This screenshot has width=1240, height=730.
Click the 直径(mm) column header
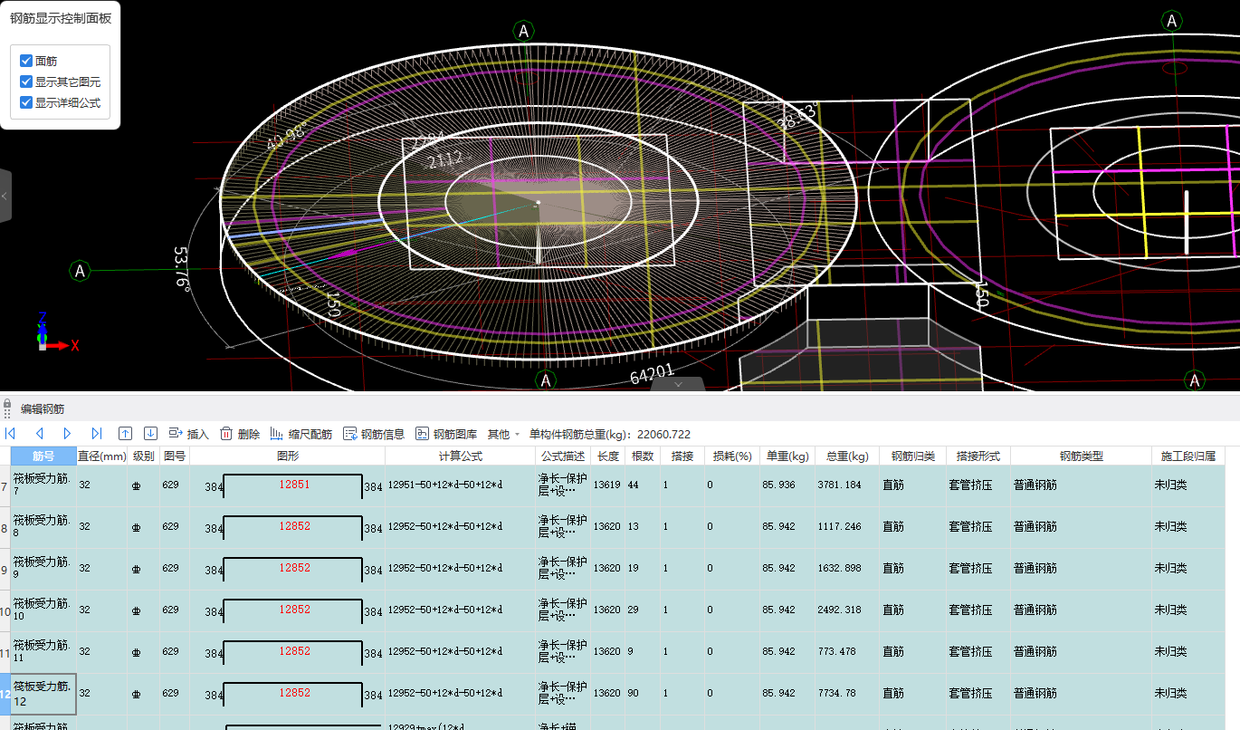click(102, 456)
